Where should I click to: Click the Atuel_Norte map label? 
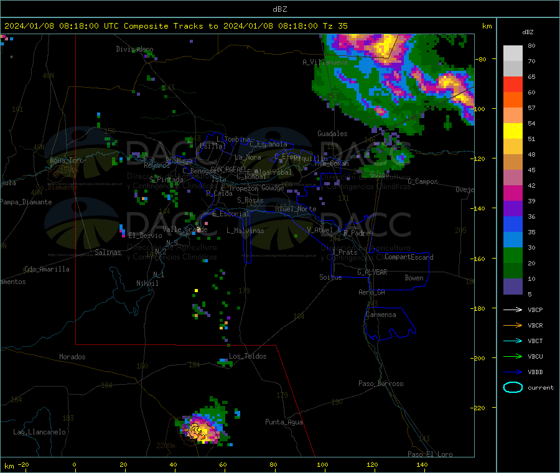(296, 209)
